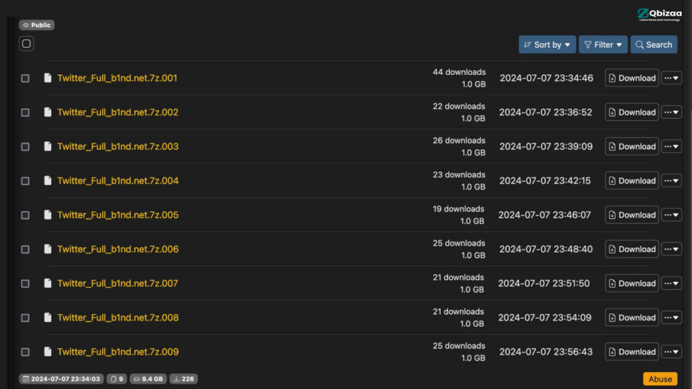Image resolution: width=692 pixels, height=389 pixels.
Task: Open more options menu for 7z.005 file
Action: tap(671, 215)
